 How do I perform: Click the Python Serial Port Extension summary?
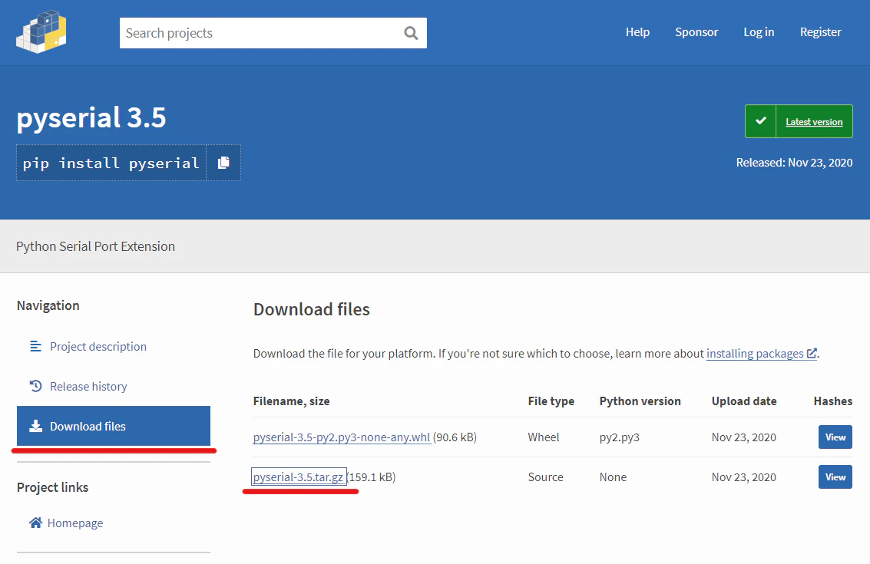click(95, 246)
